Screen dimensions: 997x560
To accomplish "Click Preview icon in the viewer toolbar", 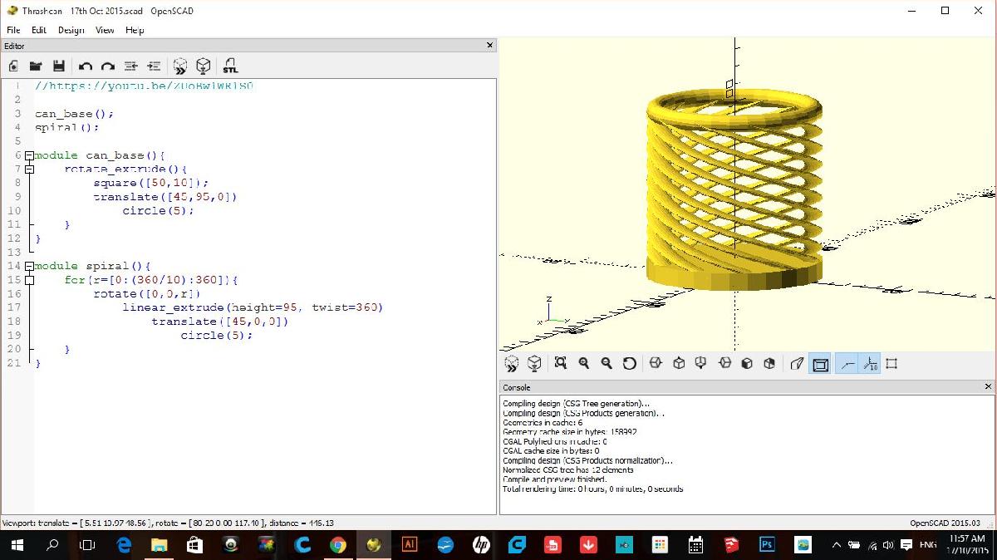I will coord(512,364).
